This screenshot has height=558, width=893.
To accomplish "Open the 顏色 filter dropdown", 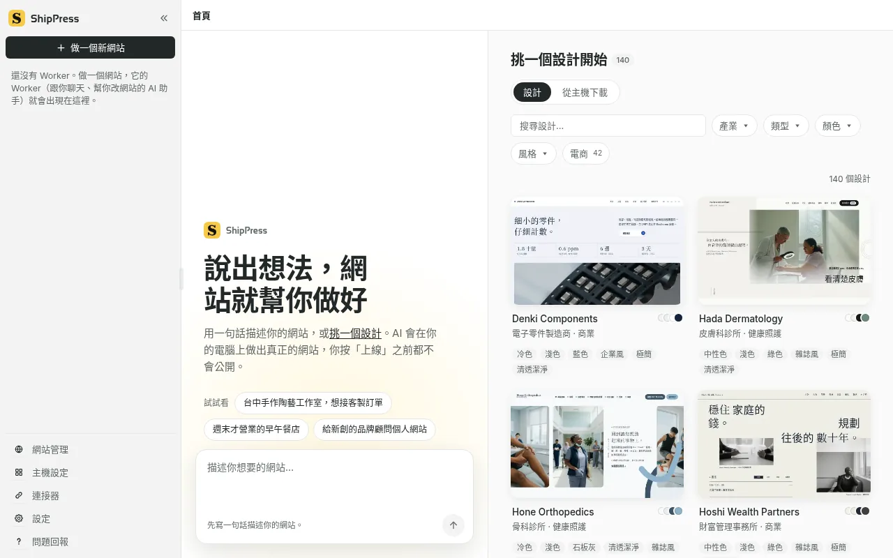I will [838, 126].
